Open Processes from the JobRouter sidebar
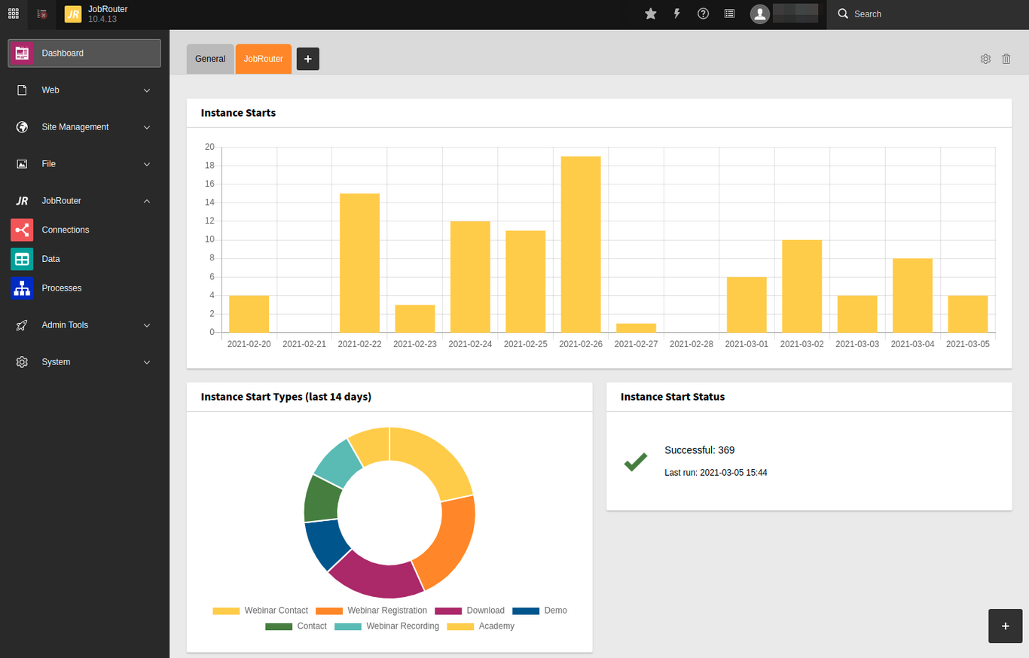The image size is (1029, 658). [62, 288]
